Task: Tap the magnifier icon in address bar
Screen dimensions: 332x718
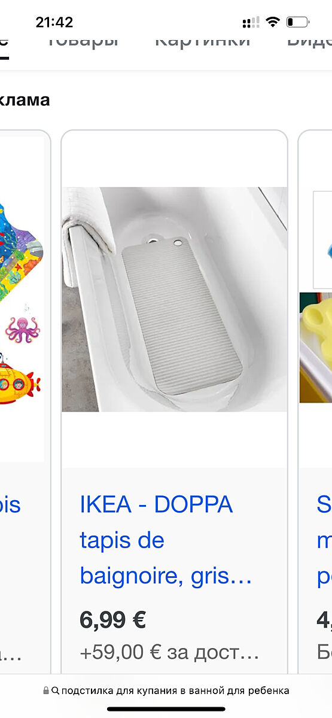Action: click(56, 690)
